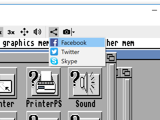Click depth gadget of the rear window
The height and width of the screenshot is (120, 160).
click(126, 72)
